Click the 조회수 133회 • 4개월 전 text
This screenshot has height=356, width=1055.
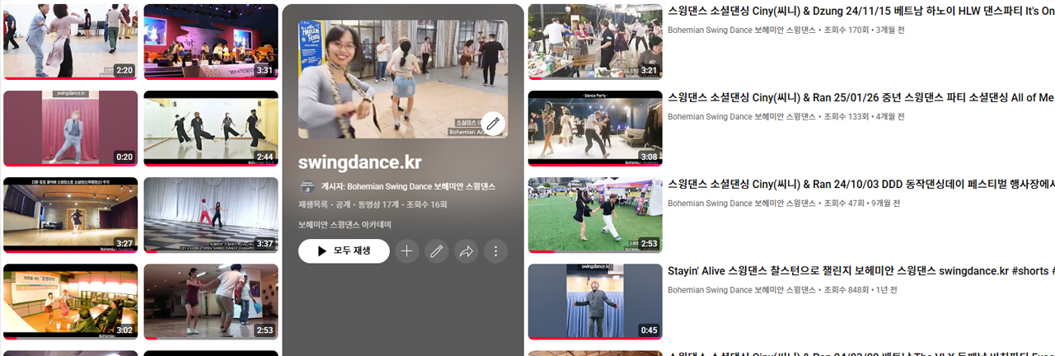coord(865,117)
